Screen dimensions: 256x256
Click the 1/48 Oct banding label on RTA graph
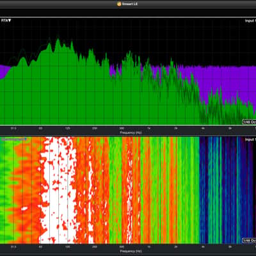(249, 122)
